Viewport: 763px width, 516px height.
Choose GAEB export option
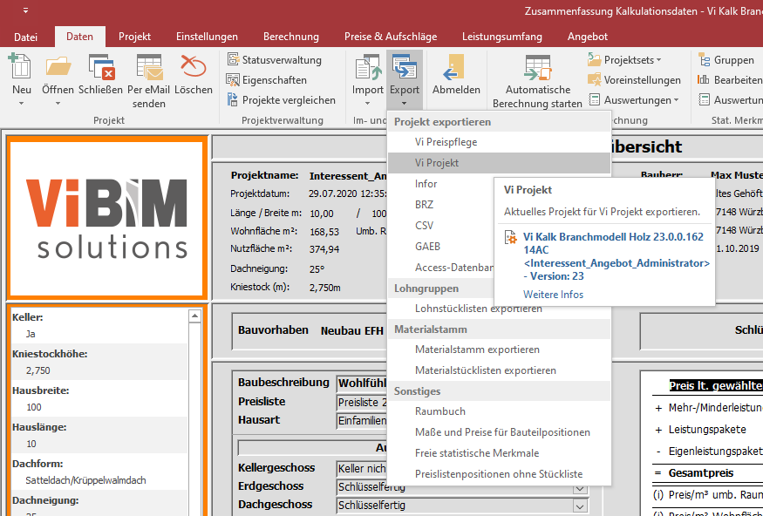(441, 247)
